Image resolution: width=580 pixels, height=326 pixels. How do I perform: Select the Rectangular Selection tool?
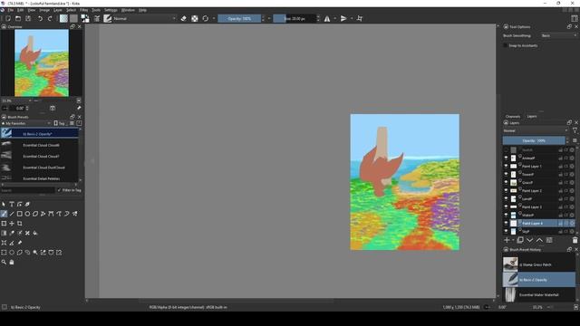pyautogui.click(x=4, y=253)
